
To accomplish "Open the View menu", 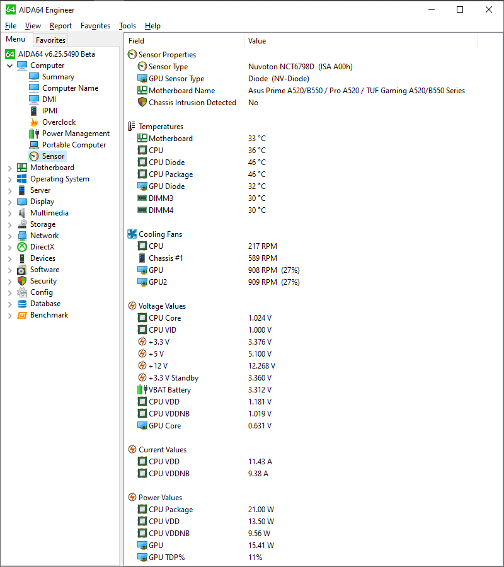I will [x=33, y=26].
